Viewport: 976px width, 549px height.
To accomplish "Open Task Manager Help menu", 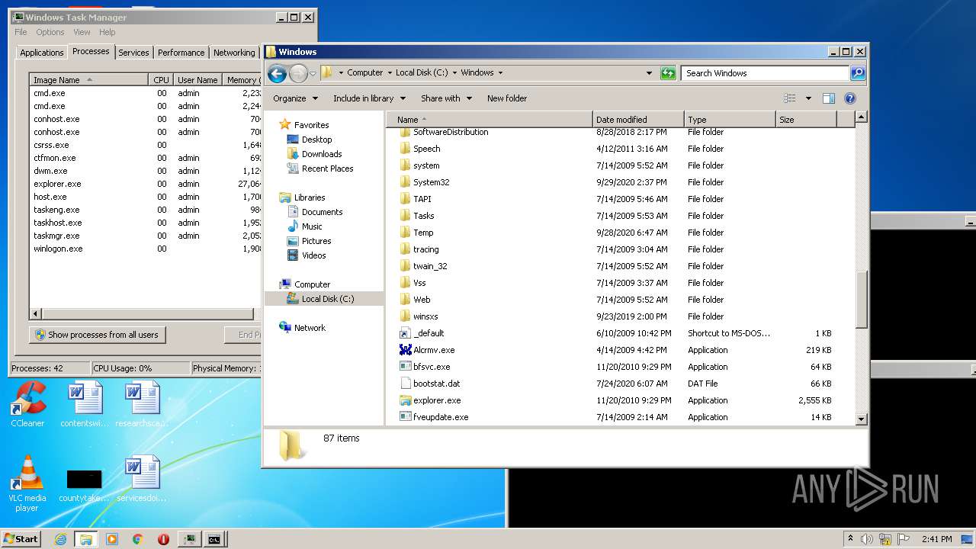I will [x=108, y=32].
